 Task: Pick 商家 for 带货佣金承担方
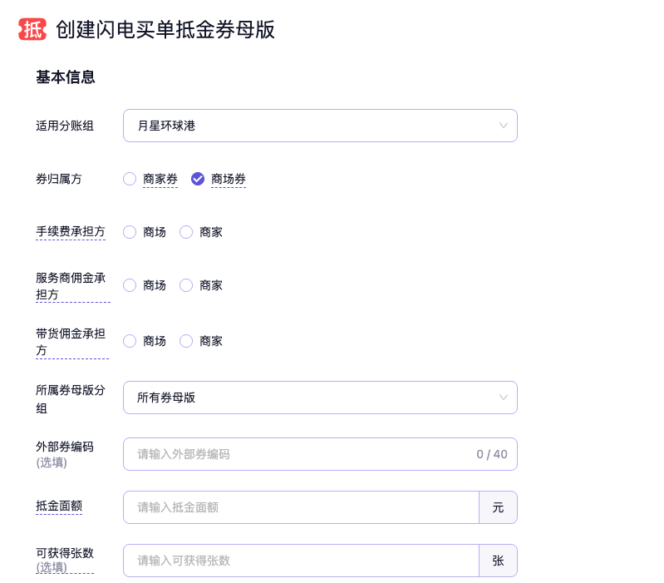tap(186, 341)
